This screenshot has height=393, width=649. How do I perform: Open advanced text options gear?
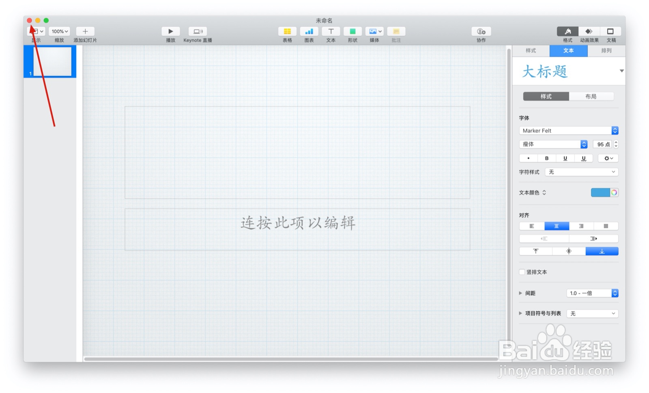point(608,158)
